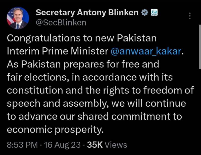This screenshot has height=155, width=201.
Task: Click the line 'speech and assembly, we will continue'
Action: pos(96,104)
